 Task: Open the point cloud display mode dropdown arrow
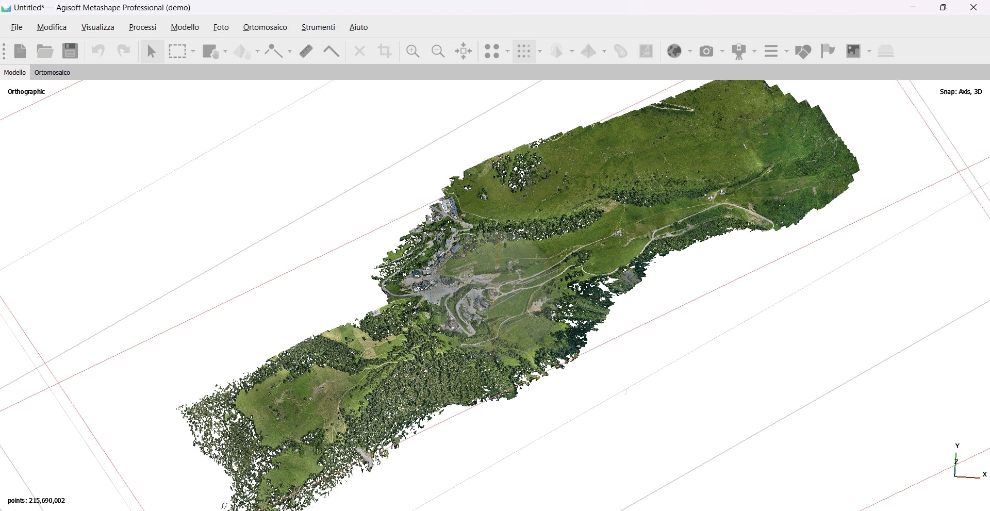coord(540,52)
